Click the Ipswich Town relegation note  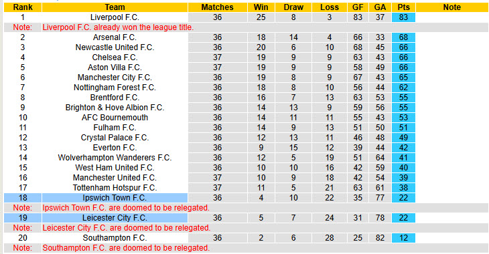pos(126,208)
